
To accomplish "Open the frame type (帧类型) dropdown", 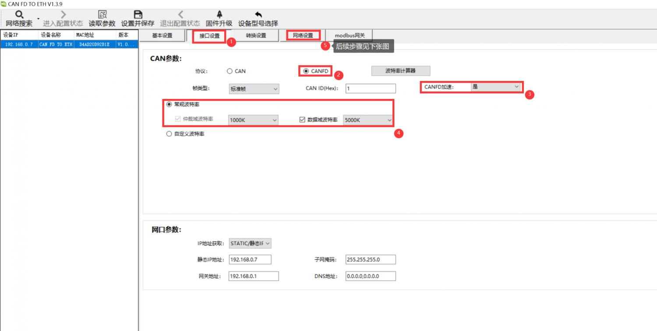I will (x=254, y=89).
